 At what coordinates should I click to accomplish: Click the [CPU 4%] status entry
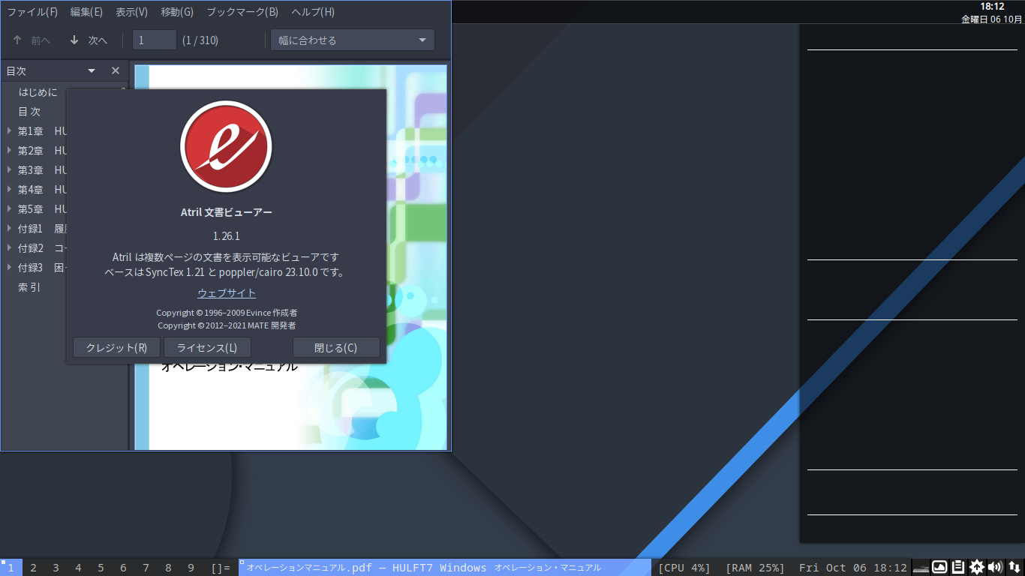click(684, 568)
